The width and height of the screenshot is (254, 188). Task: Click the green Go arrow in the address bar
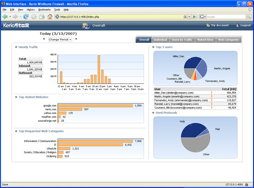pos(194,17)
